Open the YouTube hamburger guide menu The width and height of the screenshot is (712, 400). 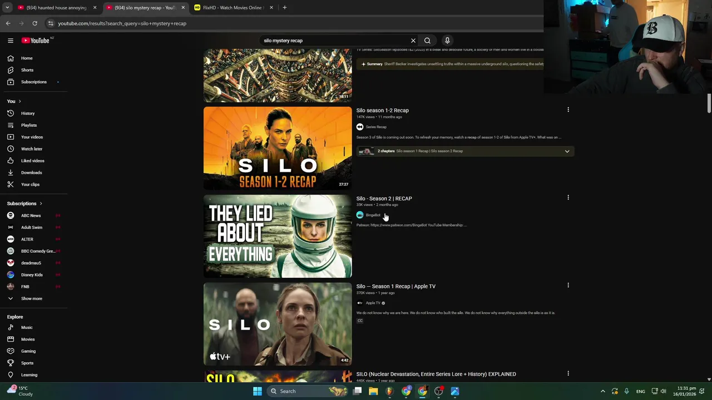tap(11, 41)
